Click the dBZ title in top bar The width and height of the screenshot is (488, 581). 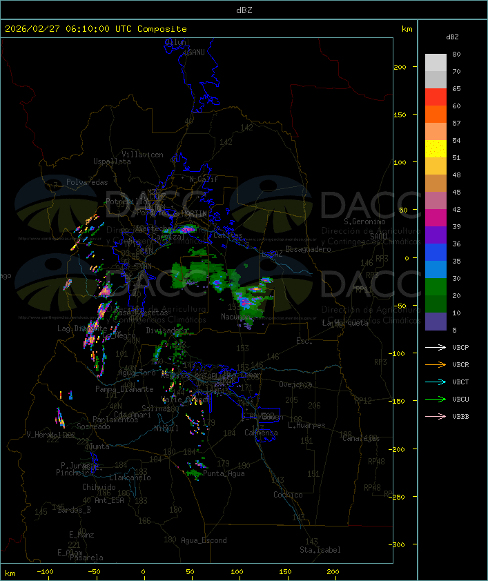[244, 10]
